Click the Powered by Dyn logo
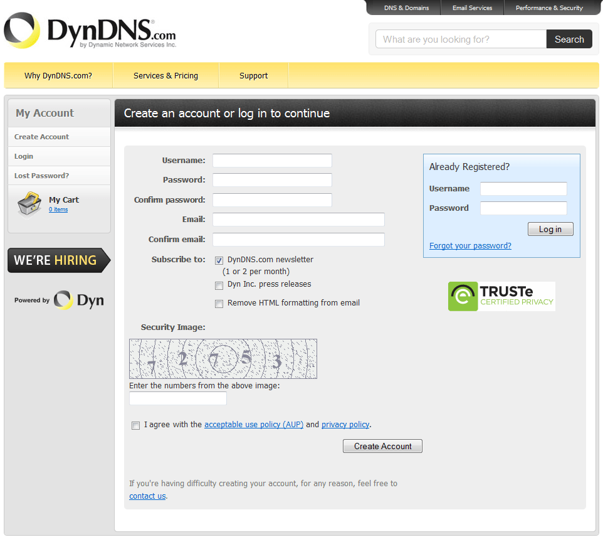The width and height of the screenshot is (603, 537). coord(59,300)
